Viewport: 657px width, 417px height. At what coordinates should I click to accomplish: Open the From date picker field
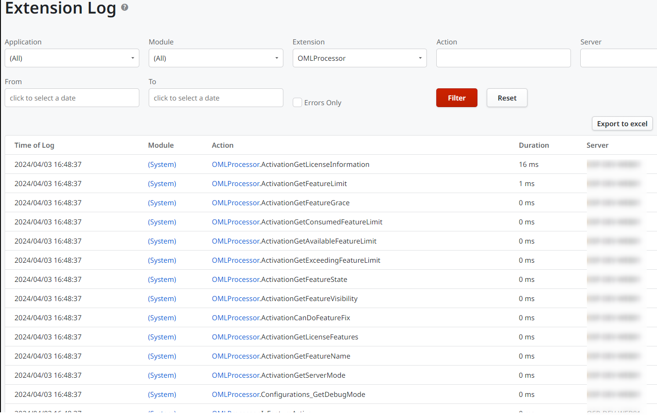72,98
